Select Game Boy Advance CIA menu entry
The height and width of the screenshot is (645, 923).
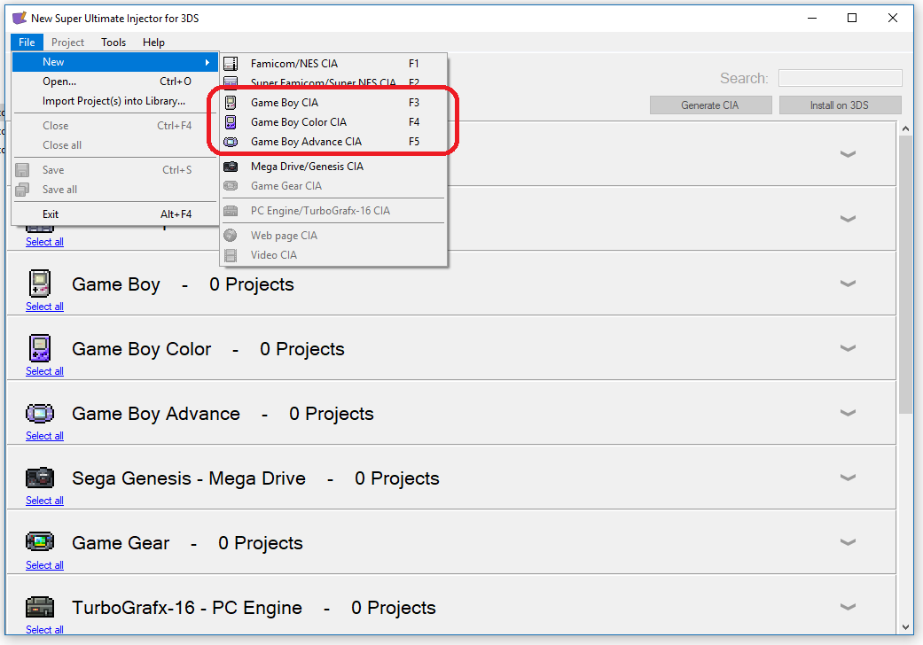tap(333, 142)
